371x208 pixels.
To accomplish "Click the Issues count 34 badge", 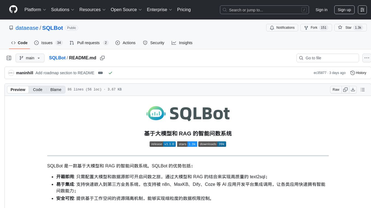I will [59, 43].
